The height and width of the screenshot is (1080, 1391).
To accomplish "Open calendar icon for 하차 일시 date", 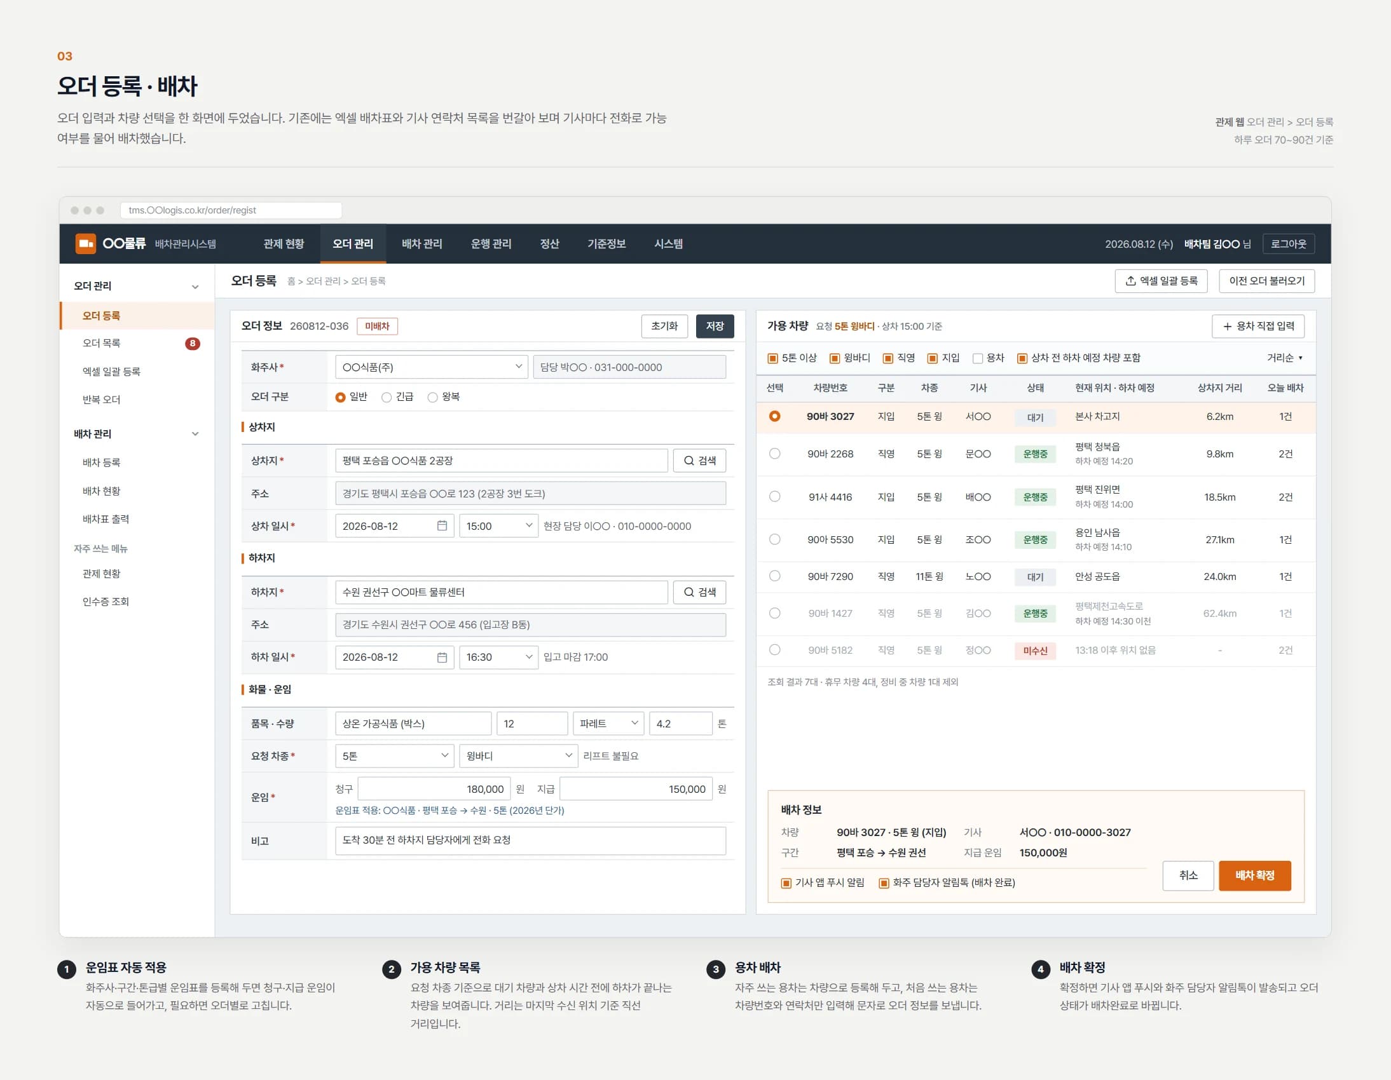I will click(x=442, y=657).
